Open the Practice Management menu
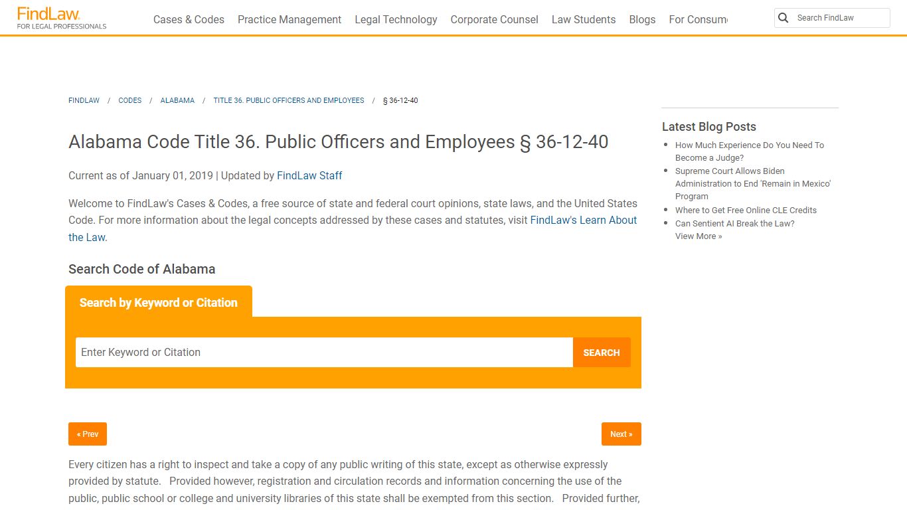Image resolution: width=907 pixels, height=510 pixels. (289, 19)
